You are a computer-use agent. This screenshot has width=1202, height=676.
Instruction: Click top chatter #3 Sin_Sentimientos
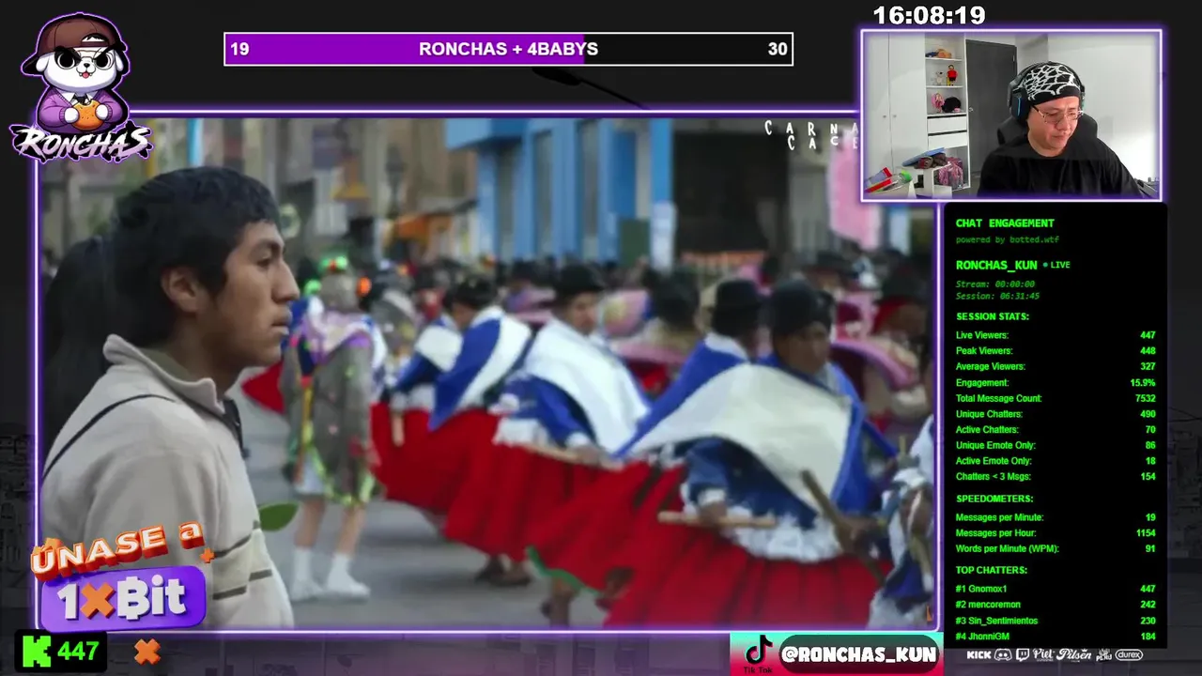click(1056, 621)
